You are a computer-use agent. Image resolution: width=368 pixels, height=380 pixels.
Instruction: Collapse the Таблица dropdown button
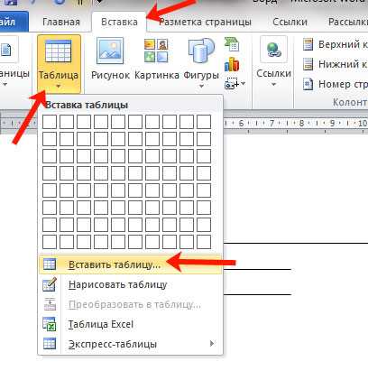coord(59,64)
